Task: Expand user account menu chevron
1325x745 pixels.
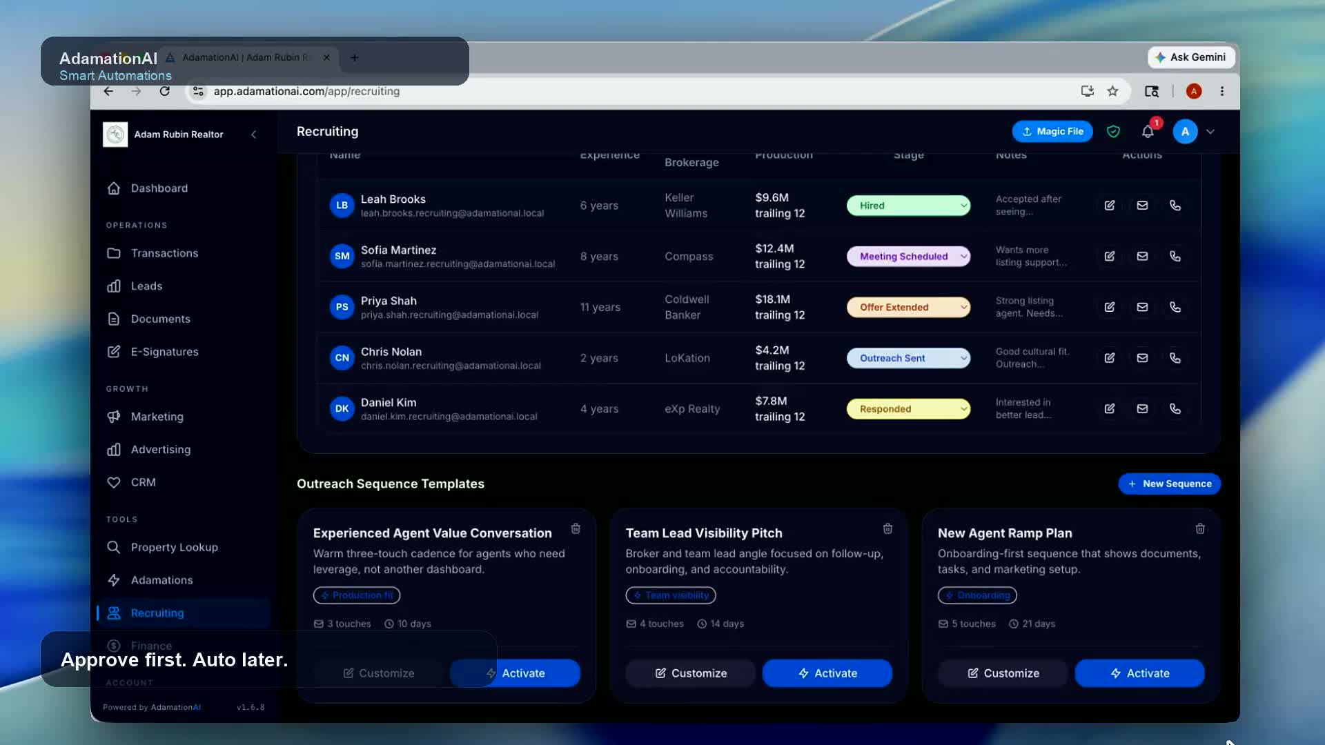Action: pyautogui.click(x=1210, y=132)
